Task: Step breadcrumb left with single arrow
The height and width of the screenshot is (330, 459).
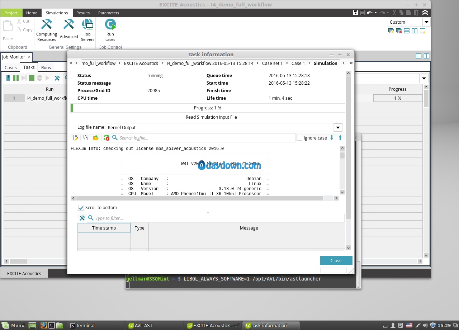Action: click(76, 63)
